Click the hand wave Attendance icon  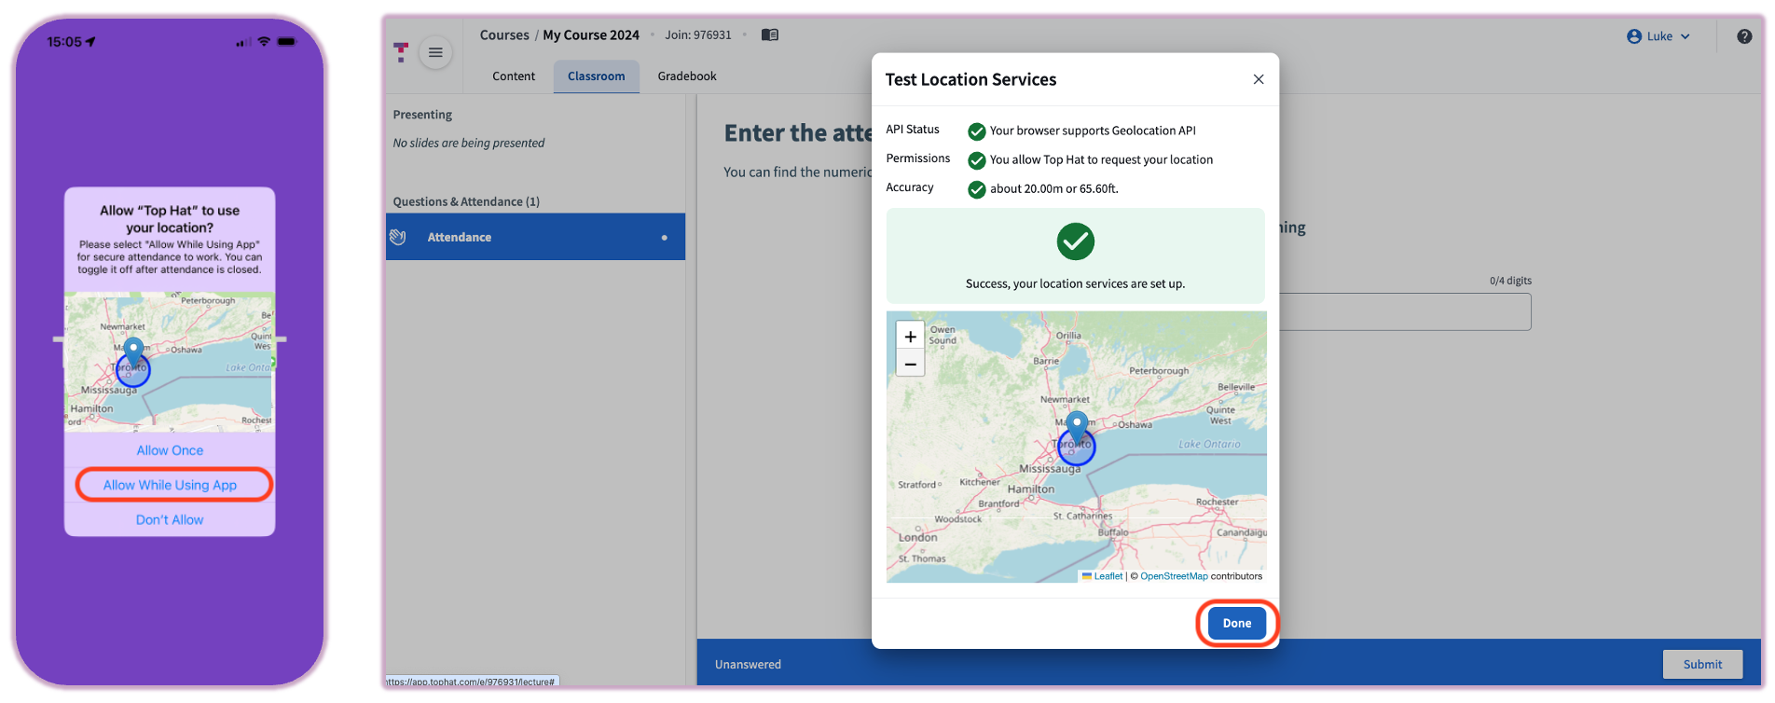[x=398, y=237]
